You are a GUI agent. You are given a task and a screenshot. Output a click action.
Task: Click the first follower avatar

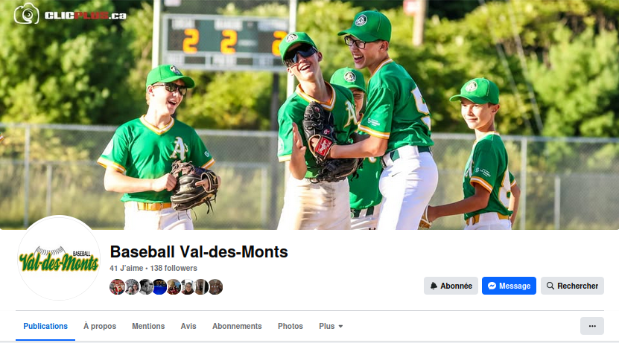117,287
